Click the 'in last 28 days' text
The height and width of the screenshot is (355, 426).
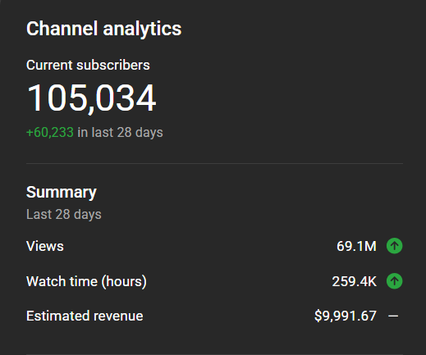[x=120, y=133]
